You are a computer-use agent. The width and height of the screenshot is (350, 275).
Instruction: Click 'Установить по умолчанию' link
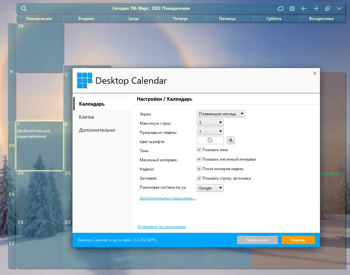tap(162, 227)
